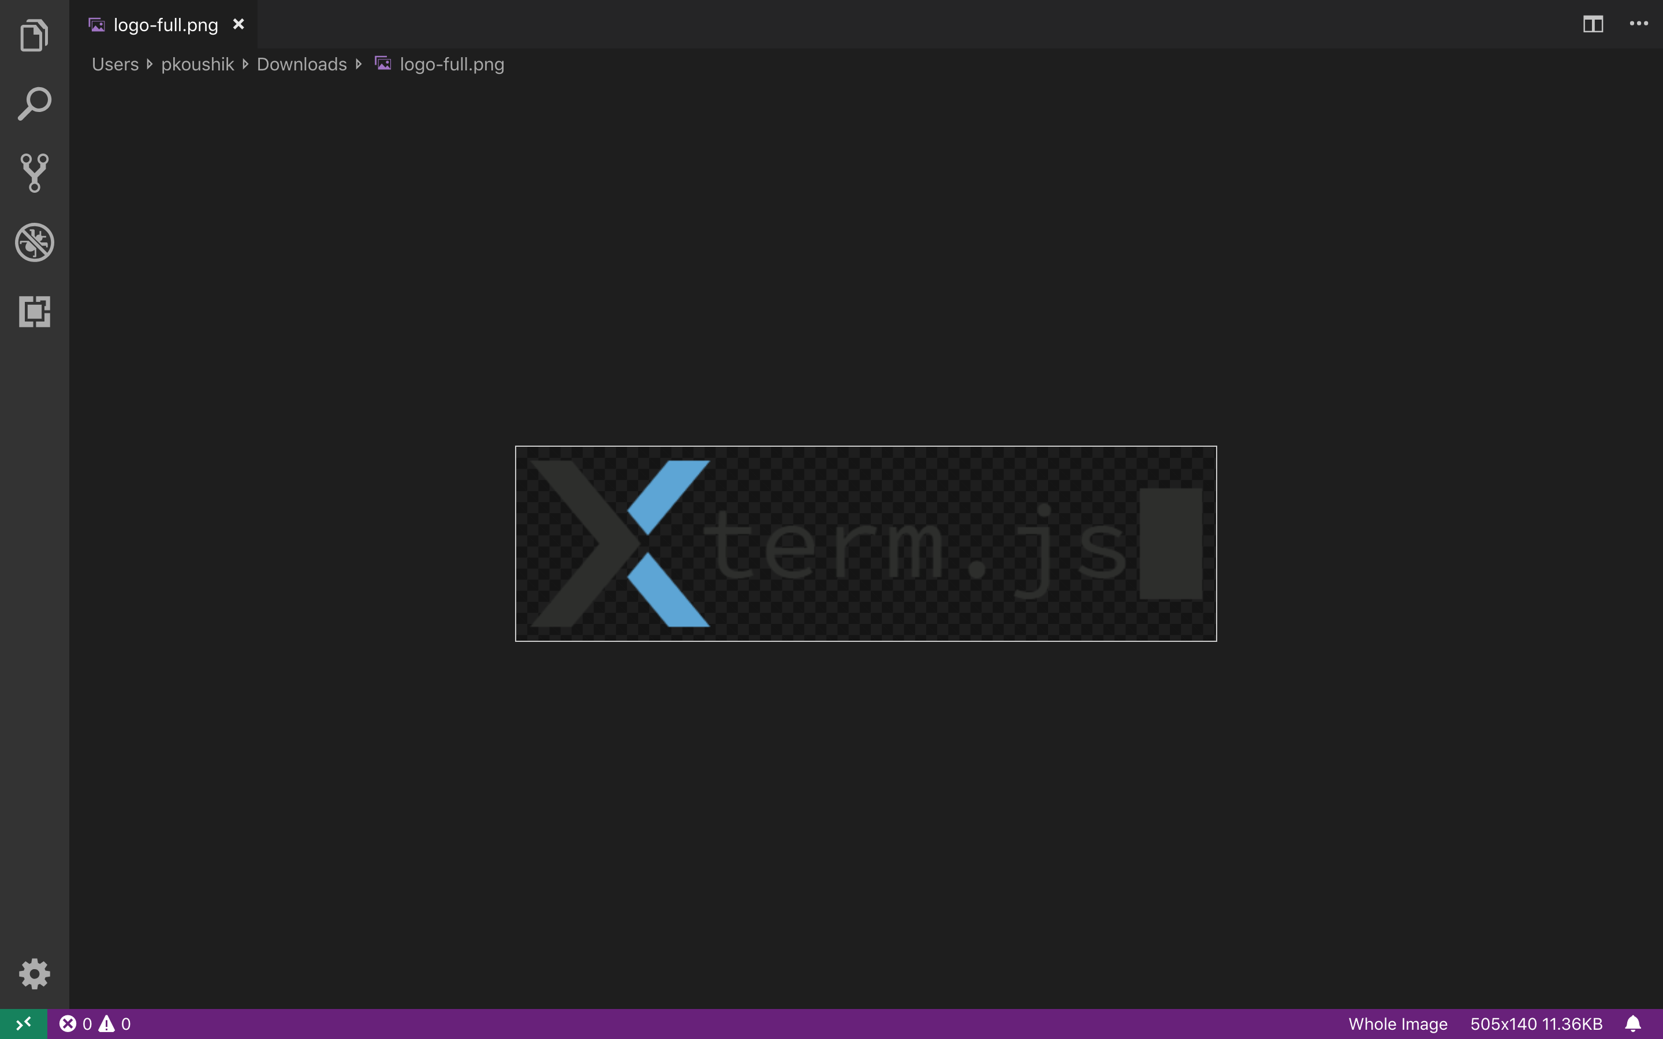Viewport: 1663px width, 1039px height.
Task: Click the warnings triangle in status bar
Action: 106,1024
